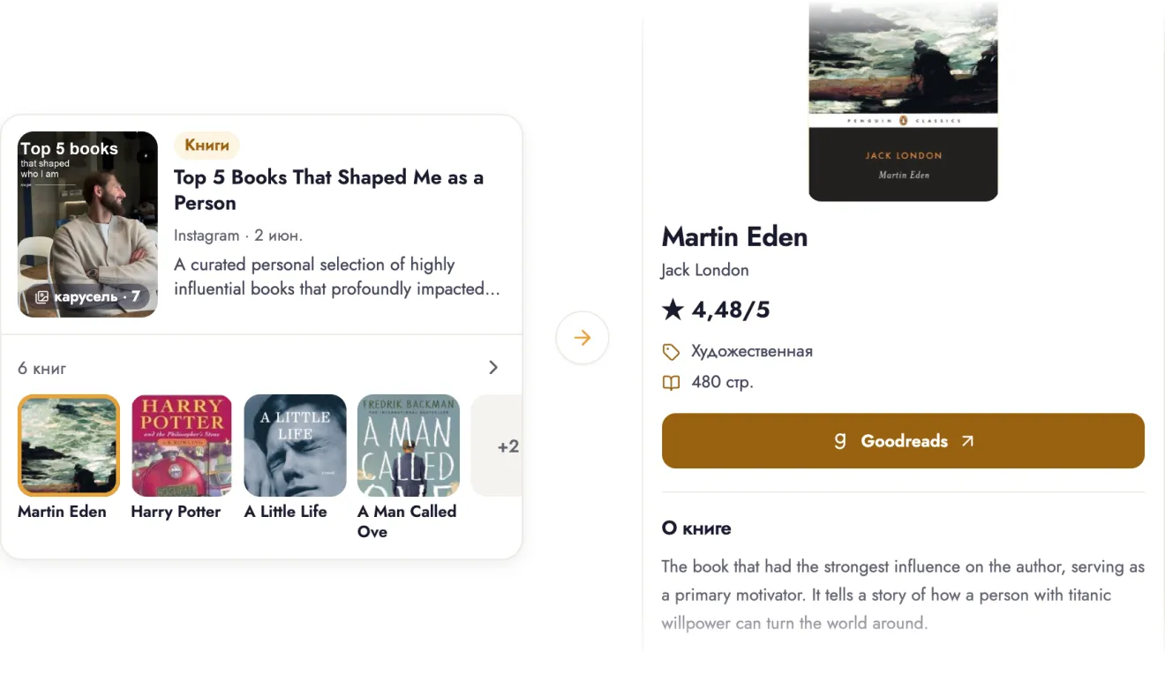Select the A Man Called Ove cover
The width and height of the screenshot is (1165, 674).
(x=409, y=446)
